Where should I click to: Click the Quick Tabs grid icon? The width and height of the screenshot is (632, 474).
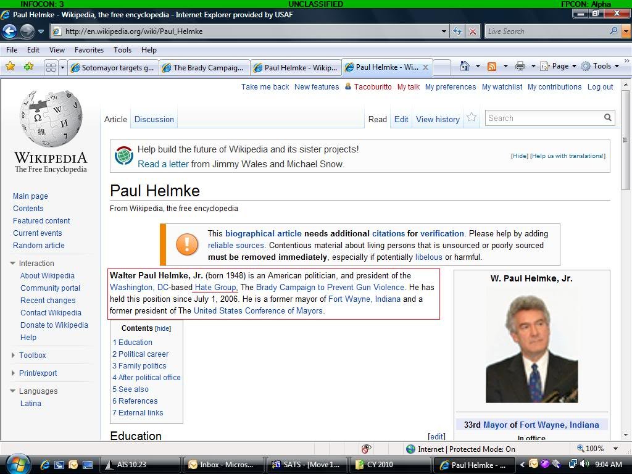click(51, 67)
